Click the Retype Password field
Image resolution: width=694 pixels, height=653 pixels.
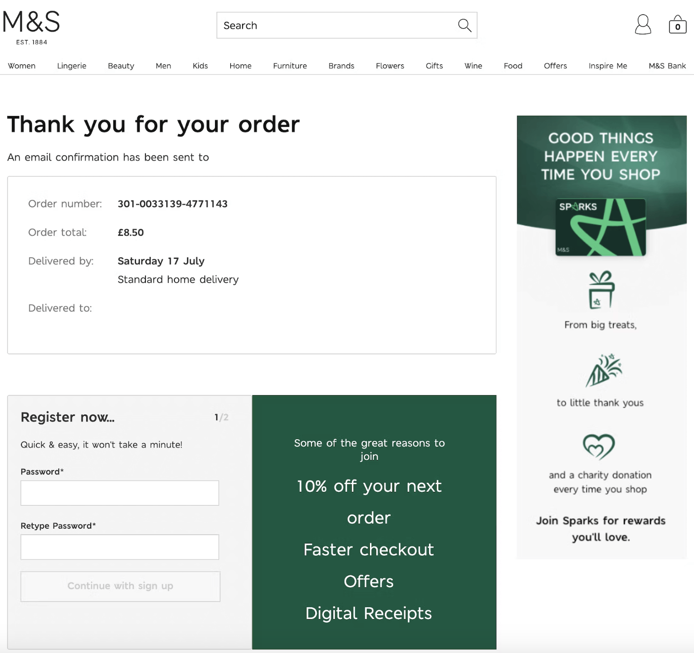[x=120, y=547]
